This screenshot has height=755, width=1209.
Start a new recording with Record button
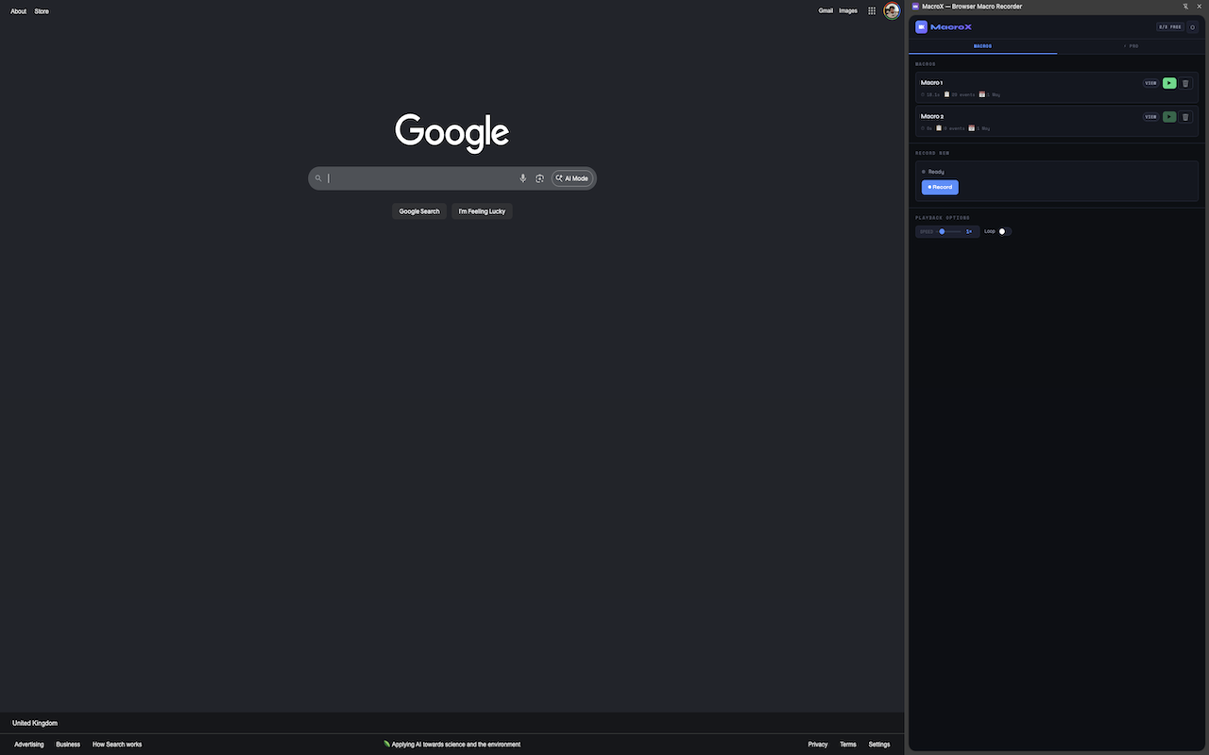coord(940,187)
